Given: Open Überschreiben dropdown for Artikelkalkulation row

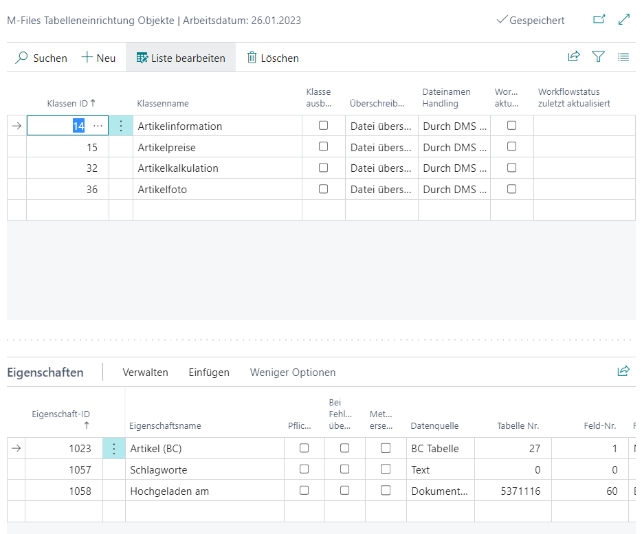Looking at the screenshot, I should tap(381, 168).
